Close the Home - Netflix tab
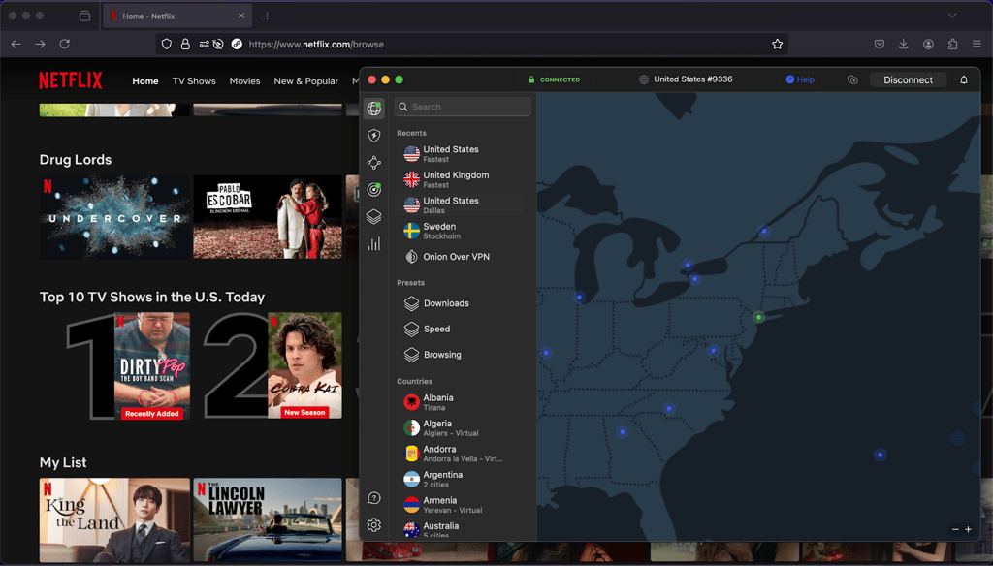The width and height of the screenshot is (993, 566). coord(241,16)
